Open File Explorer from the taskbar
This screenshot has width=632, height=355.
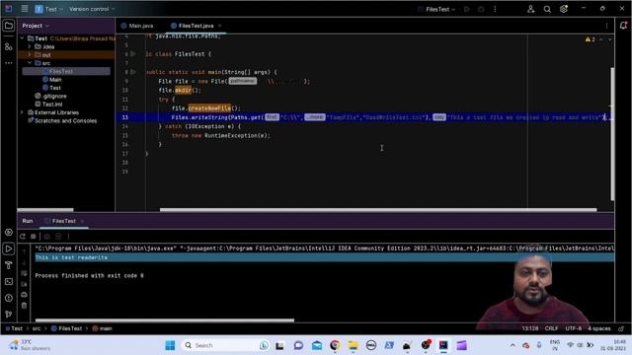354,345
